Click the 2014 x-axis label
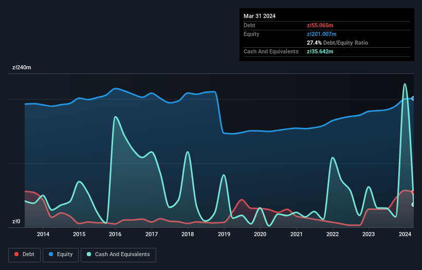This screenshot has height=270, width=422. click(43, 234)
